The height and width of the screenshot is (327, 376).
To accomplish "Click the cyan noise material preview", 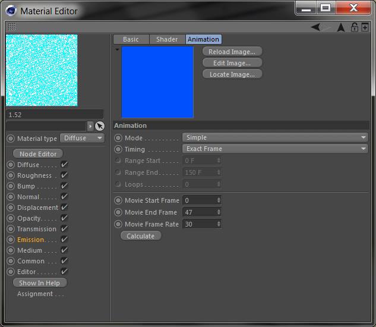I will 42,70.
